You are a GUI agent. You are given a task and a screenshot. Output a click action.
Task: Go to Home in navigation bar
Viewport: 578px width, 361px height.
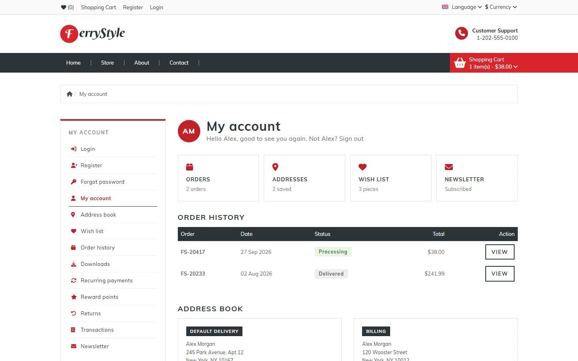tap(73, 63)
